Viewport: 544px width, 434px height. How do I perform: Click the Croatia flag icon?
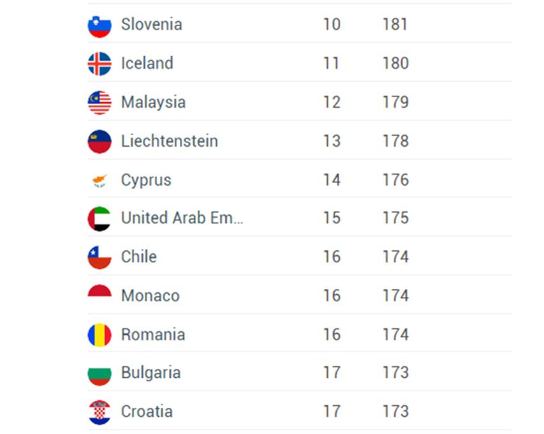[x=99, y=412]
